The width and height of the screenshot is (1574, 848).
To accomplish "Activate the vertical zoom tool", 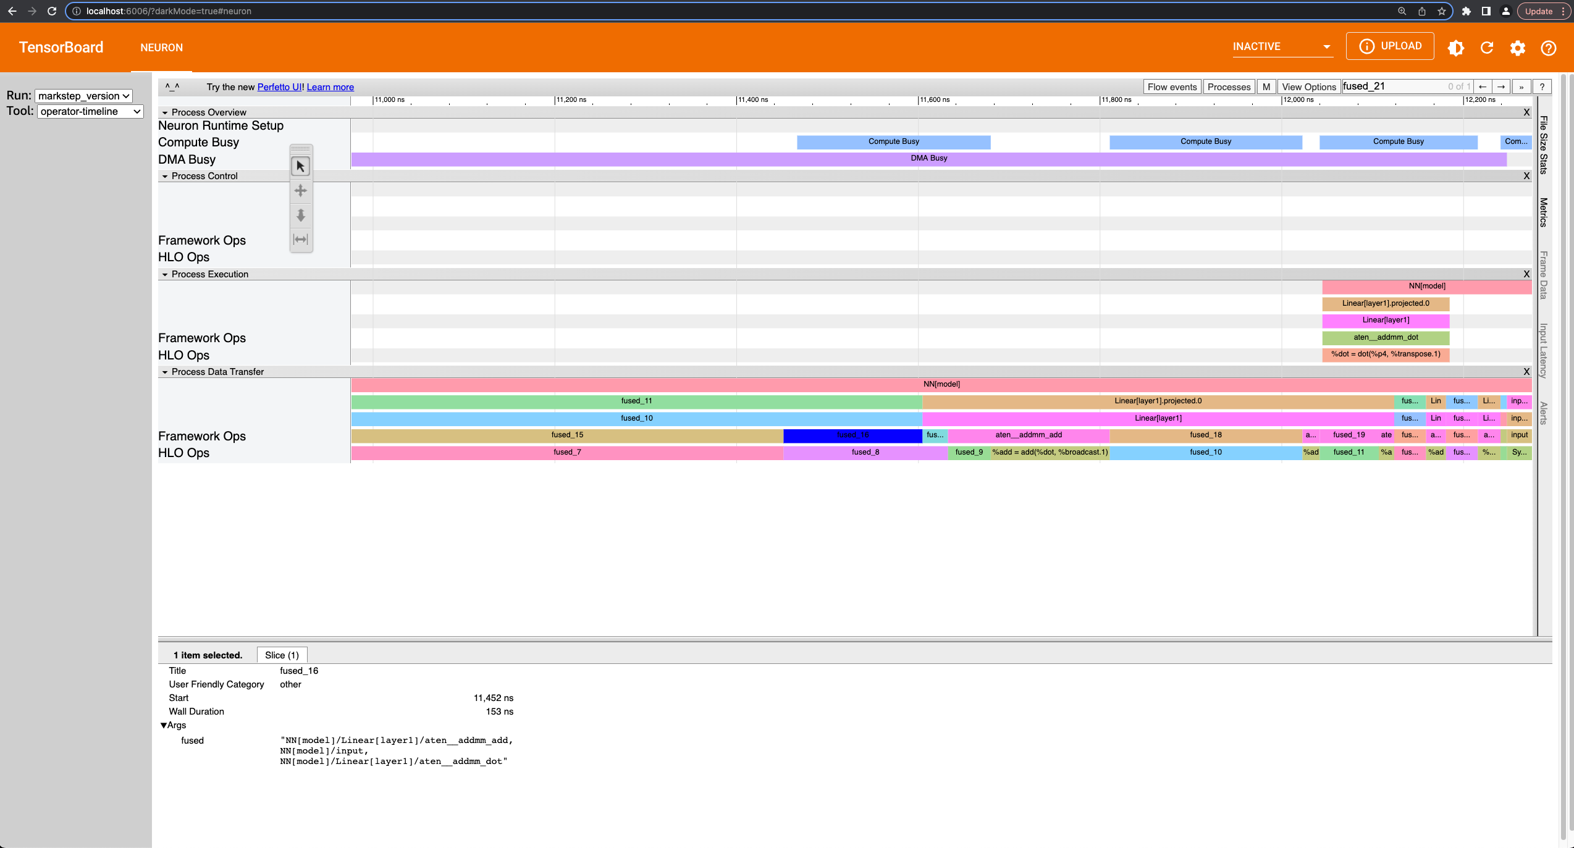I will click(301, 216).
